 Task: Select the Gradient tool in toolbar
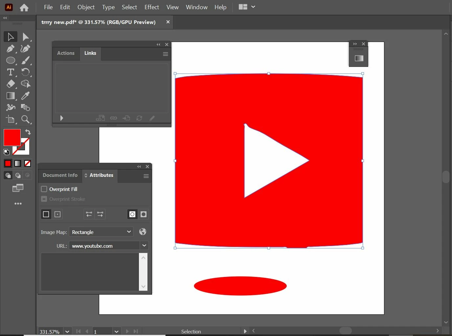pyautogui.click(x=11, y=96)
